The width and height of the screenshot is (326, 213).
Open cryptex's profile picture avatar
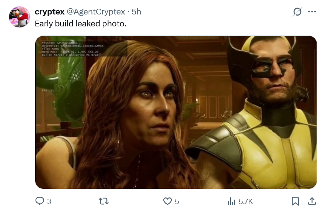(19, 17)
